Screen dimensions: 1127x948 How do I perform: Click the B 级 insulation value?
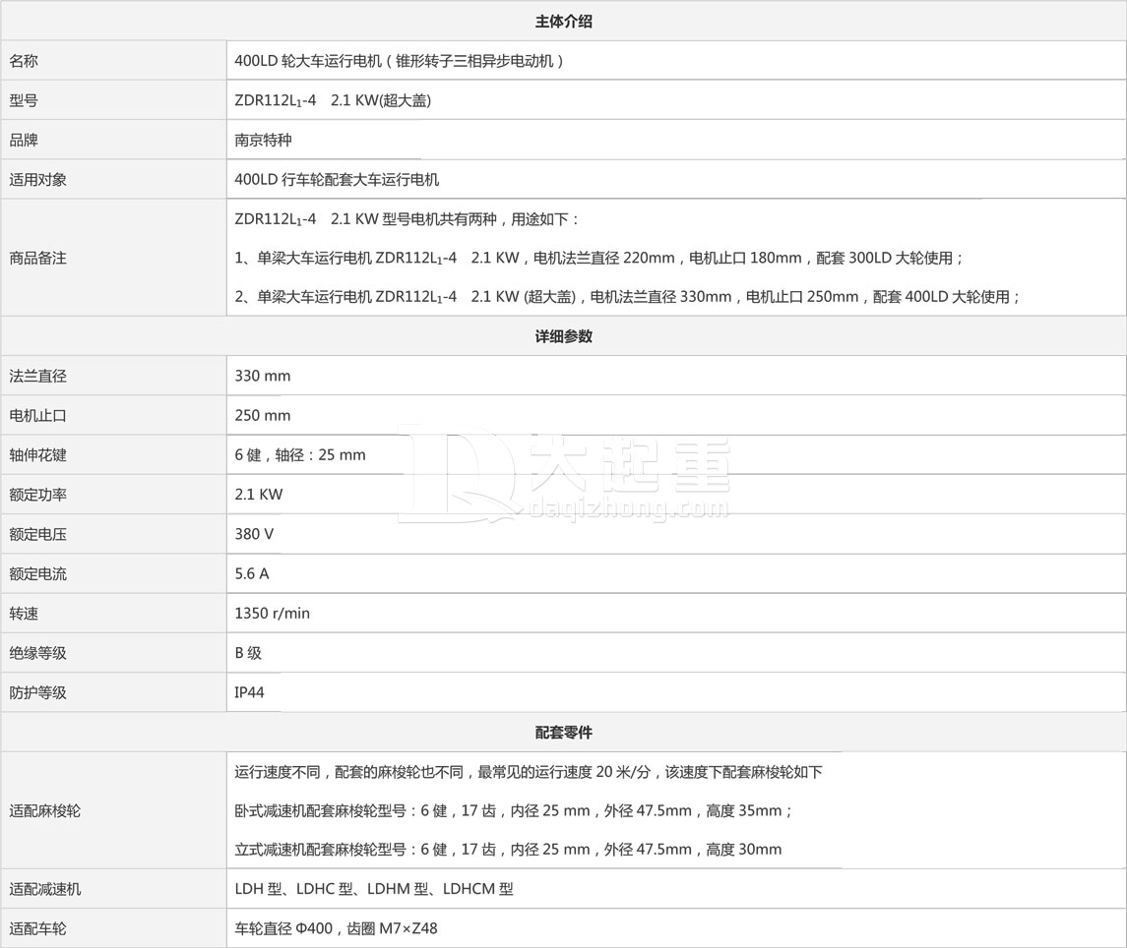pyautogui.click(x=248, y=653)
